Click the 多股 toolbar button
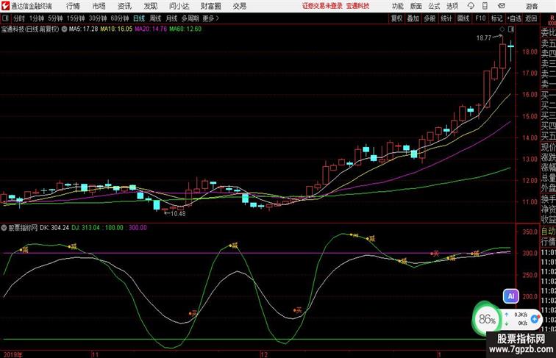This screenshot has height=358, width=556. click(430, 18)
